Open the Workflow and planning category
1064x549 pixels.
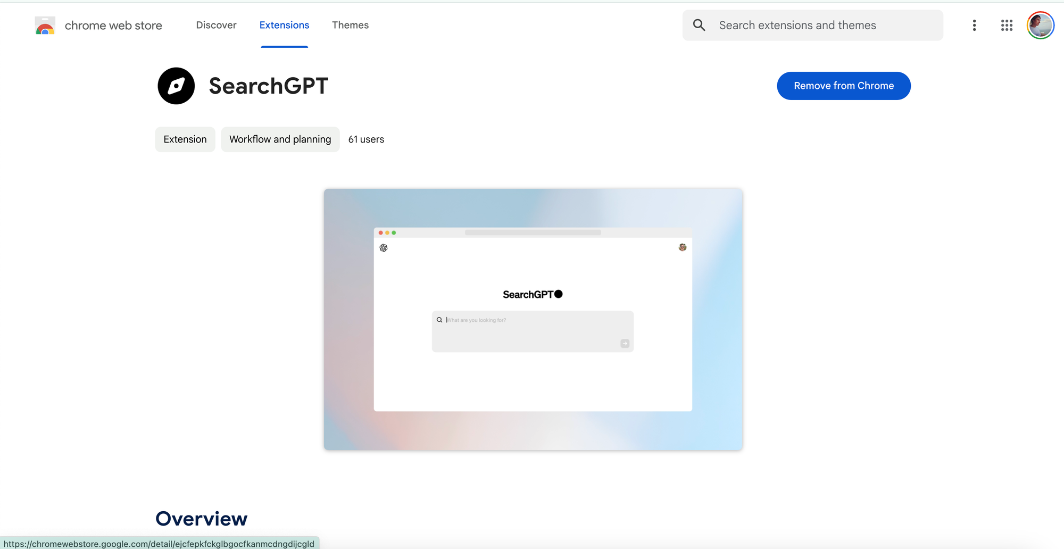tap(280, 139)
